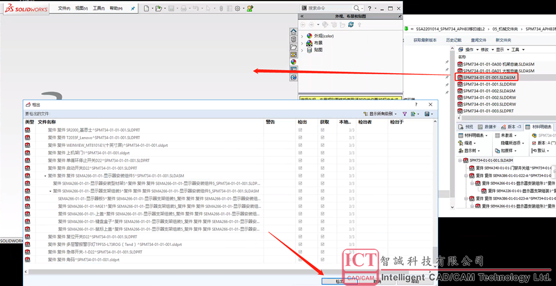Image resolution: width=556 pixels, height=286 pixels.
Task: Open the Options gear icon in SolidWorks
Action: [x=238, y=8]
